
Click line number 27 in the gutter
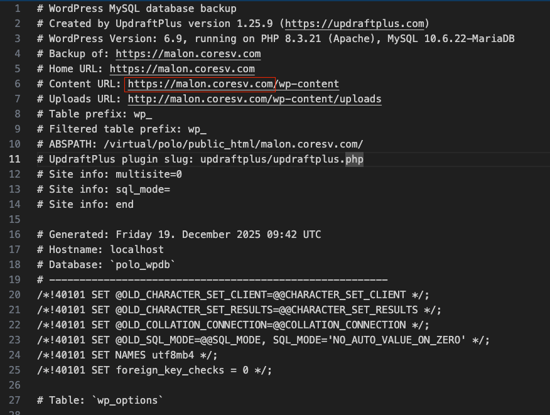coord(15,400)
